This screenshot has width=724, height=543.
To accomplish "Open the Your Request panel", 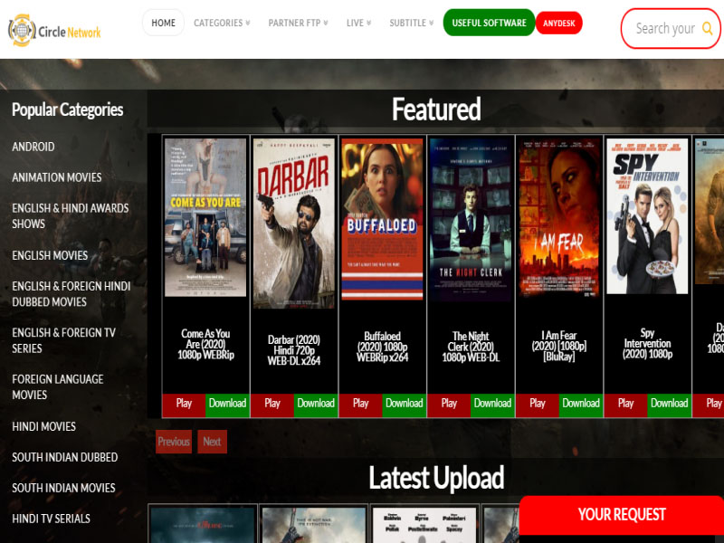I will [621, 515].
